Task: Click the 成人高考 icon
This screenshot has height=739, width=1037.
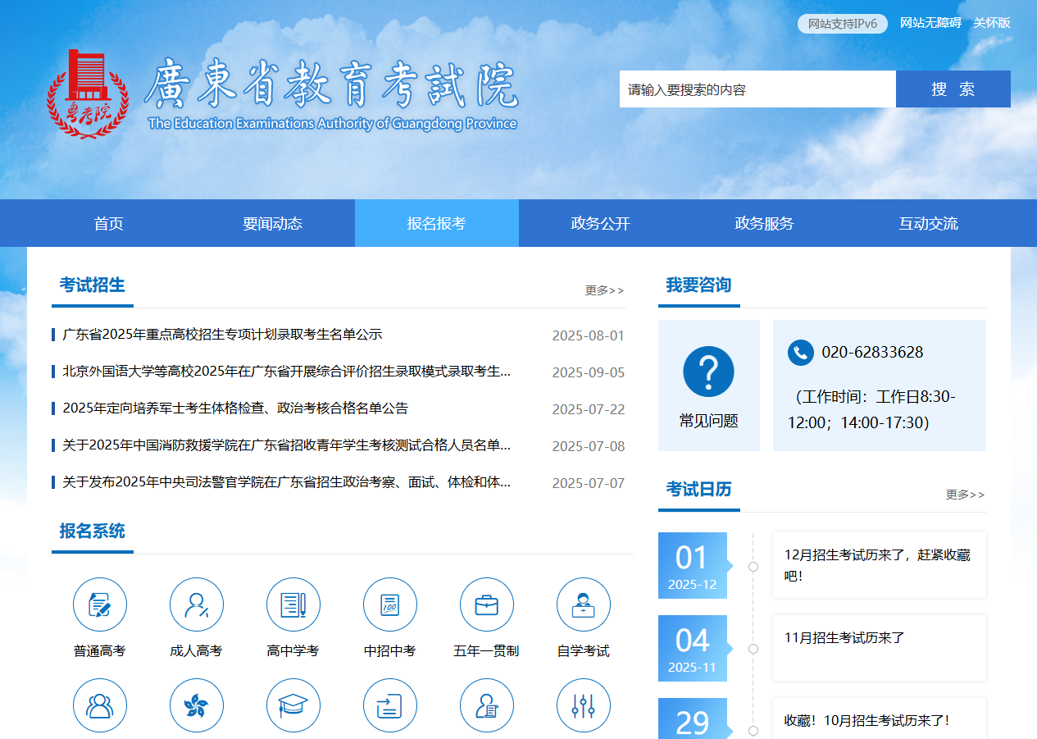Action: click(197, 605)
